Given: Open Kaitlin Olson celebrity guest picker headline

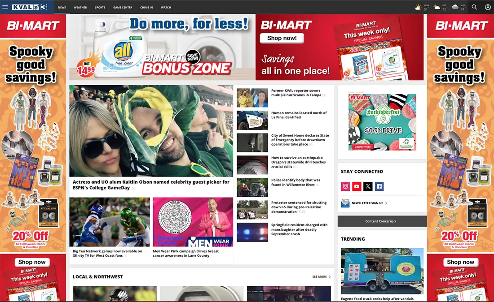Looking at the screenshot, I should click(x=151, y=185).
